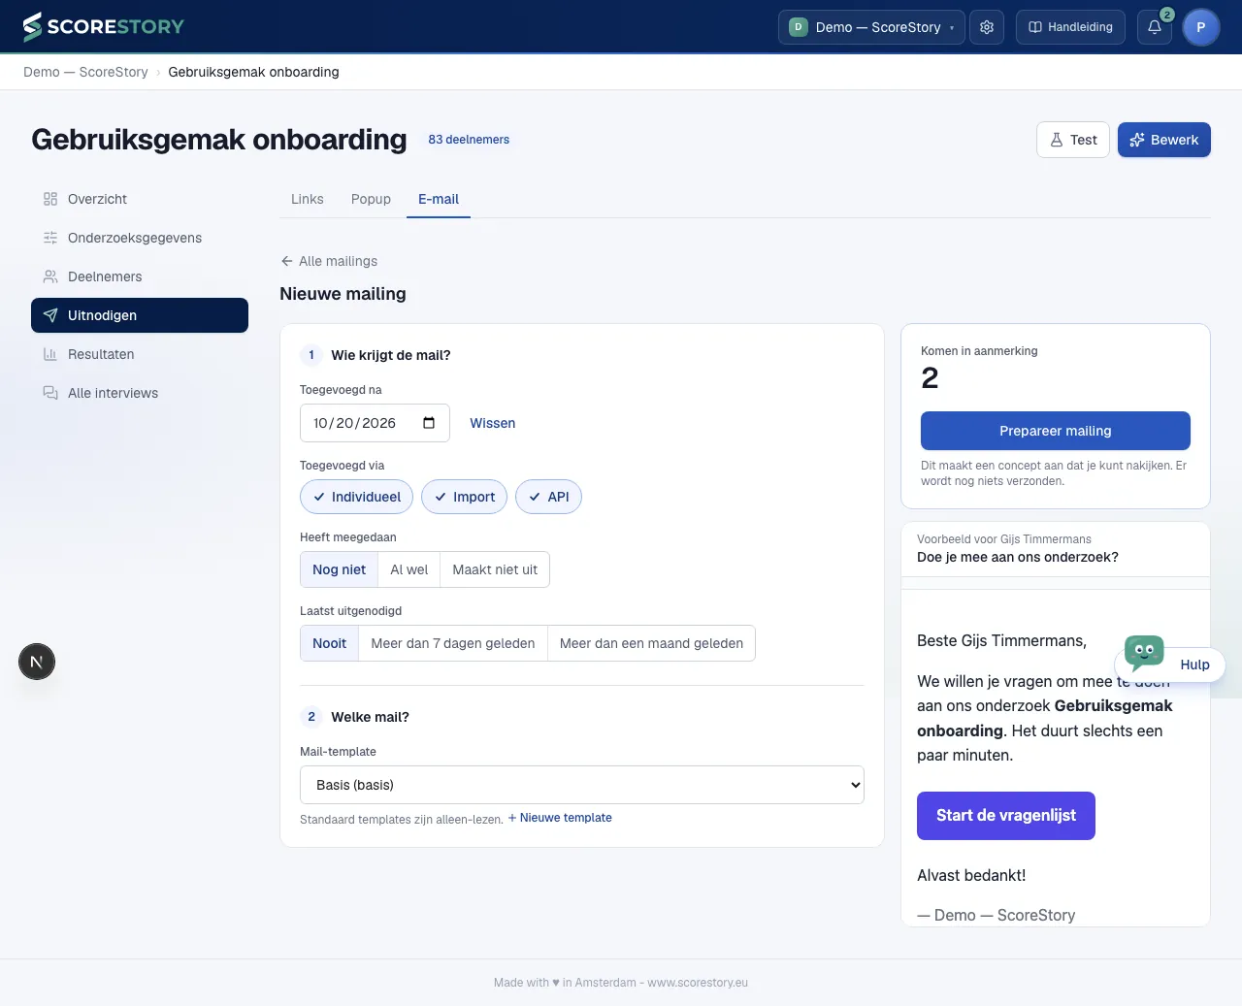
Task: Open Resultaten in sidebar
Action: 140,354
